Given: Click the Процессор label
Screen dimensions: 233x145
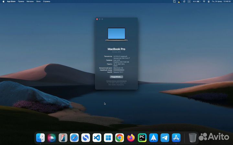Looking at the screenshot, I should (108, 56).
